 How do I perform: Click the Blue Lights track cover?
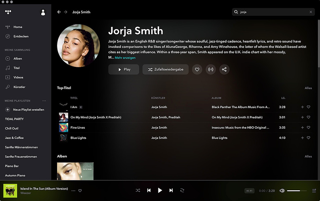pyautogui.click(x=64, y=138)
